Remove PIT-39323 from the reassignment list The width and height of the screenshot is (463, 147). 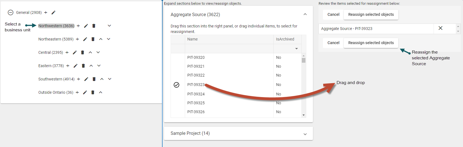(440, 28)
